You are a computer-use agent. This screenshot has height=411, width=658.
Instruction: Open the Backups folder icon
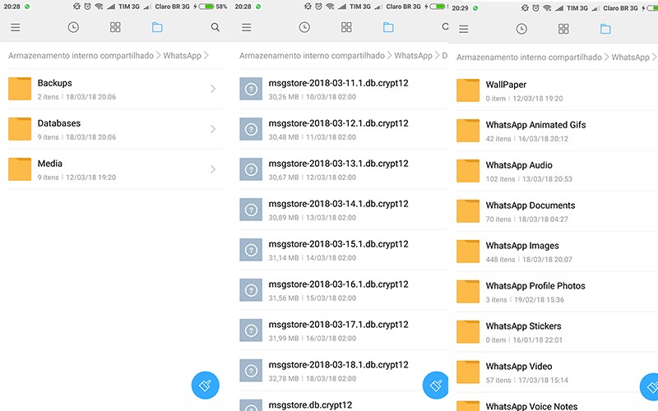pos(20,89)
